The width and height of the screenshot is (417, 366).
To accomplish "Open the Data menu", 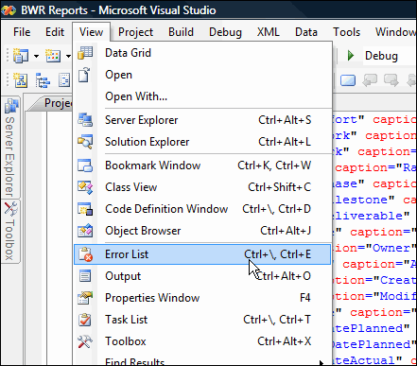I will [306, 32].
